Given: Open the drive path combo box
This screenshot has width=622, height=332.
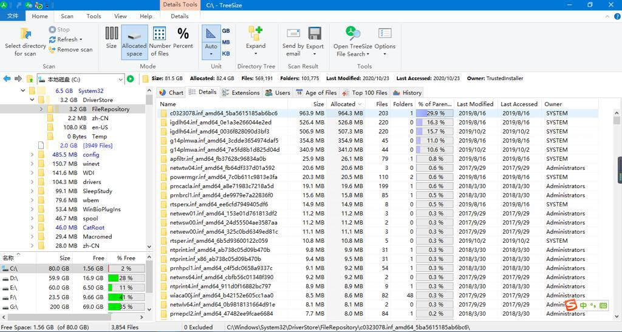Looking at the screenshot, I should [x=81, y=80].
